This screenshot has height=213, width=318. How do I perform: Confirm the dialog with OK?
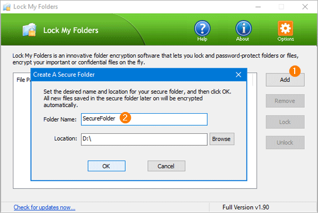coord(106,166)
